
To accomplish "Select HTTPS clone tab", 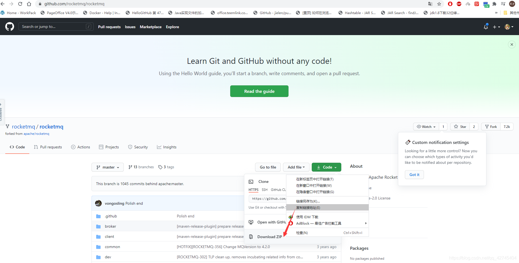I will point(253,190).
